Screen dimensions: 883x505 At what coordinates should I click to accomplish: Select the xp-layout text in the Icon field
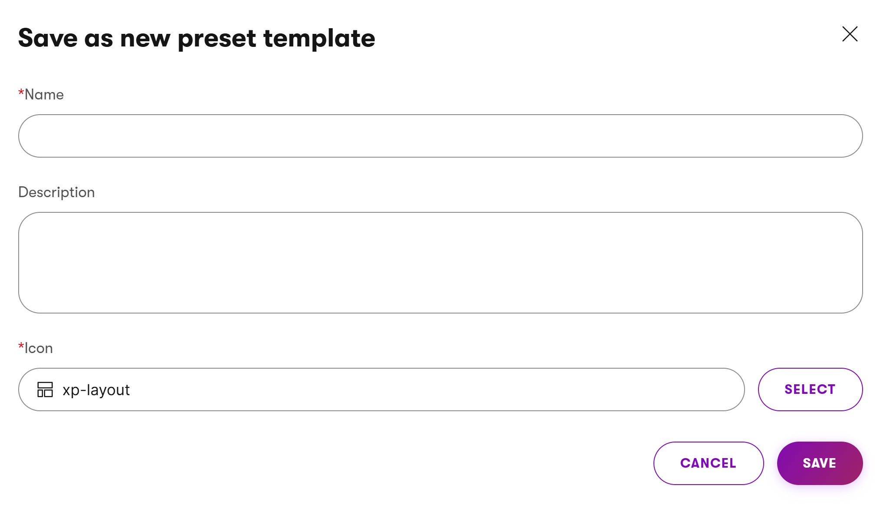click(96, 389)
